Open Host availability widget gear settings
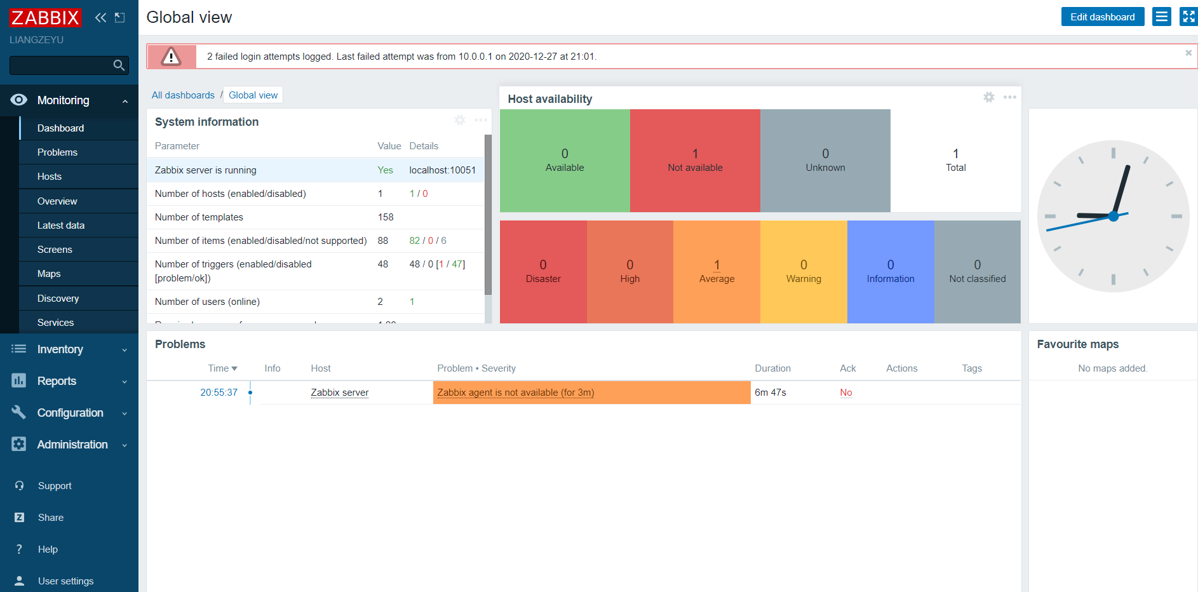The width and height of the screenshot is (1198, 592). (989, 97)
